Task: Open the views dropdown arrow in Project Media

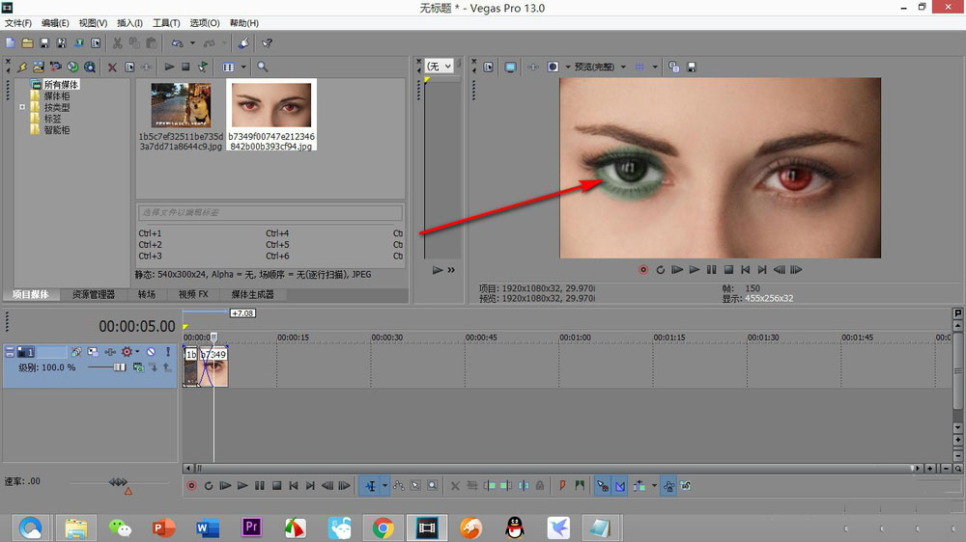Action: 243,68
